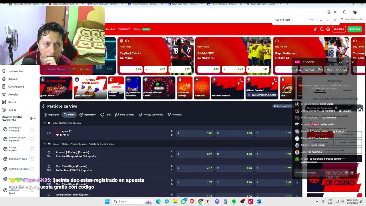
Task: Open Todos los favoritos bookmarks folder
Action: 351,19
